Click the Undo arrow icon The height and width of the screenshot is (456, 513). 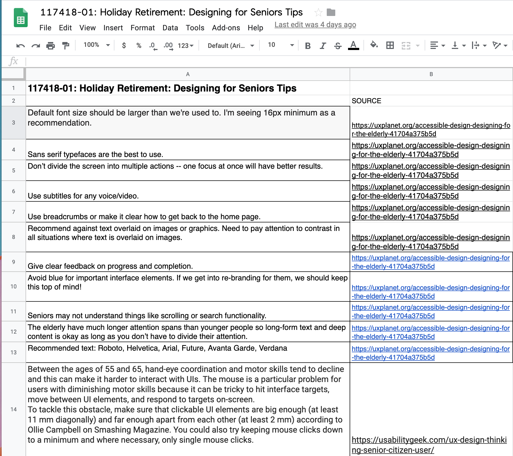tap(20, 46)
